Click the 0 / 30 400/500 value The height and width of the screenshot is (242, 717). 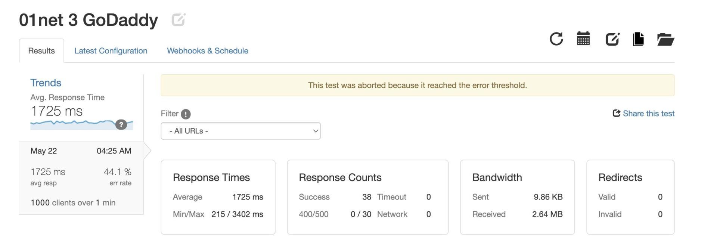click(361, 214)
